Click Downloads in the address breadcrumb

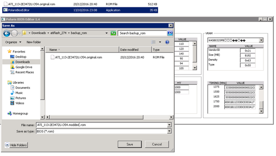38,33
